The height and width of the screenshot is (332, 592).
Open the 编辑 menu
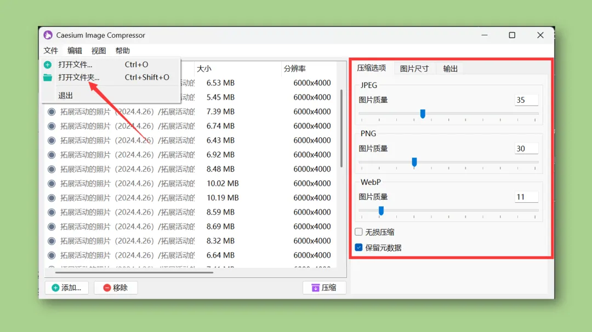click(x=75, y=50)
